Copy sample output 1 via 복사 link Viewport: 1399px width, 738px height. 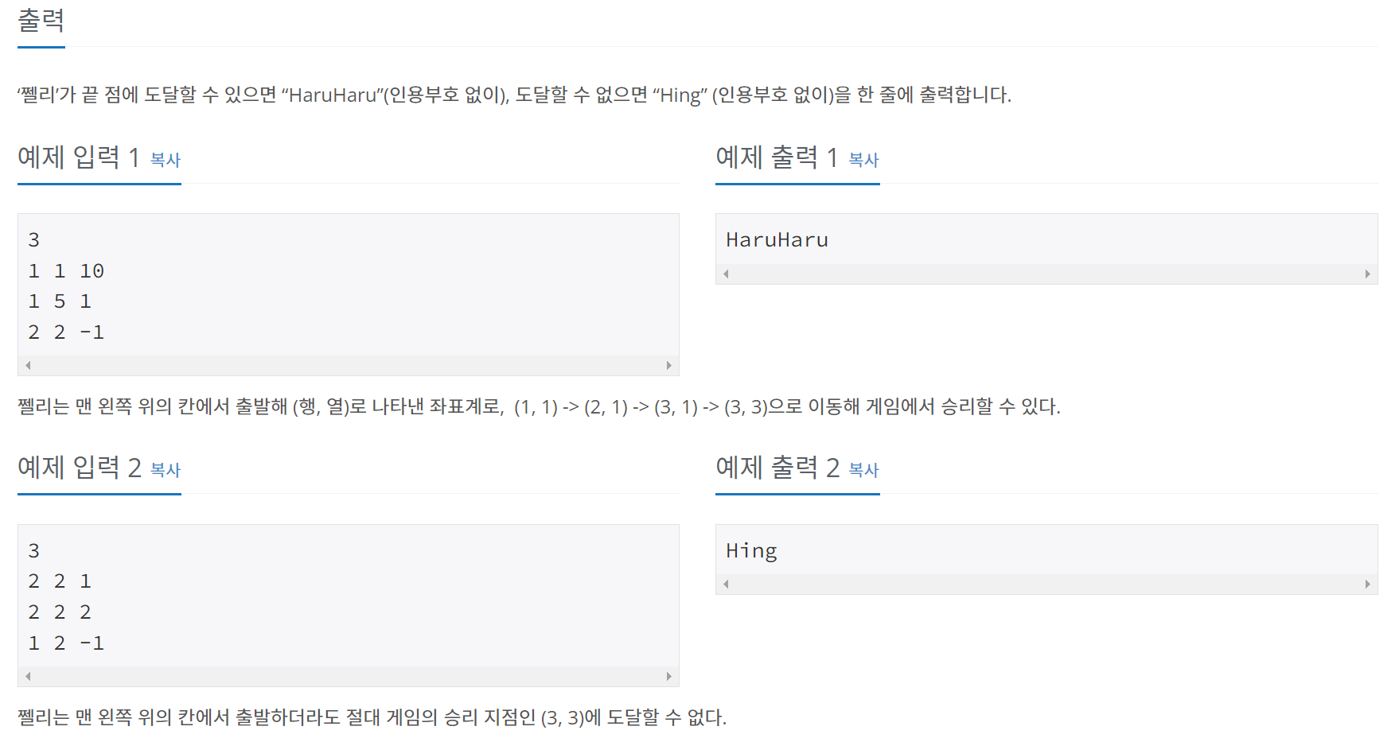point(863,160)
